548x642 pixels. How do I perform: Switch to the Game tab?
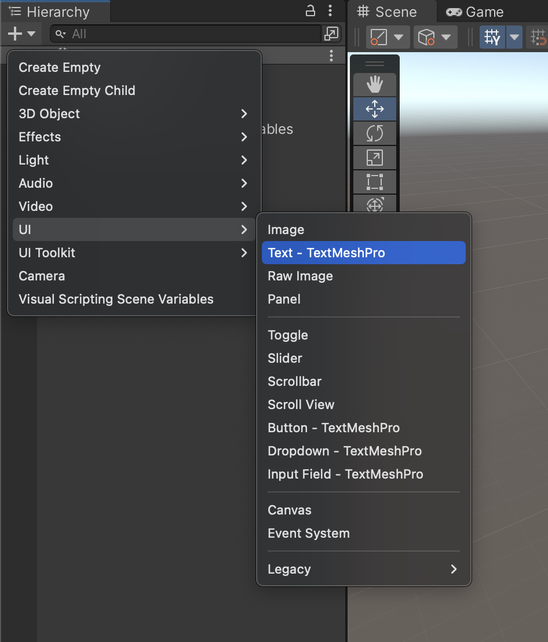tap(475, 12)
